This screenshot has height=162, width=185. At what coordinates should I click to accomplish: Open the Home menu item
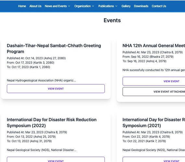pos(22,6)
